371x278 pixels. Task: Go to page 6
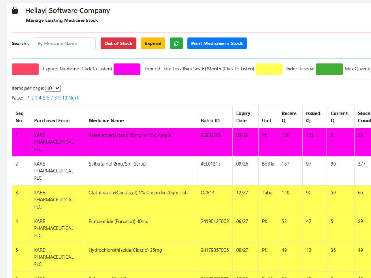[48, 98]
